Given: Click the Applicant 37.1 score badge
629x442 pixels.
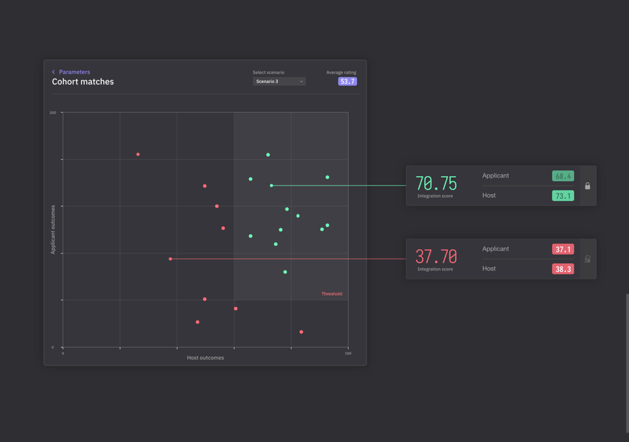Looking at the screenshot, I should (x=563, y=250).
